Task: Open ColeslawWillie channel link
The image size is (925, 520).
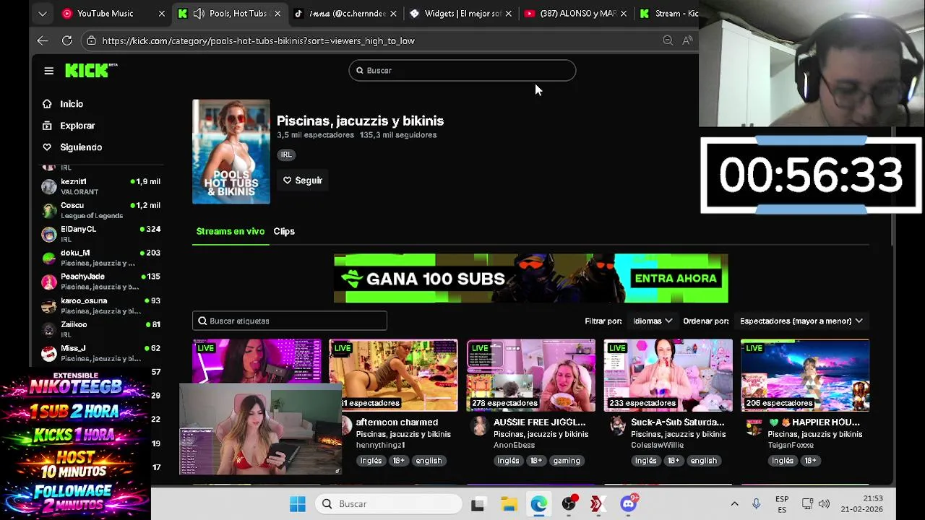Action: (657, 445)
